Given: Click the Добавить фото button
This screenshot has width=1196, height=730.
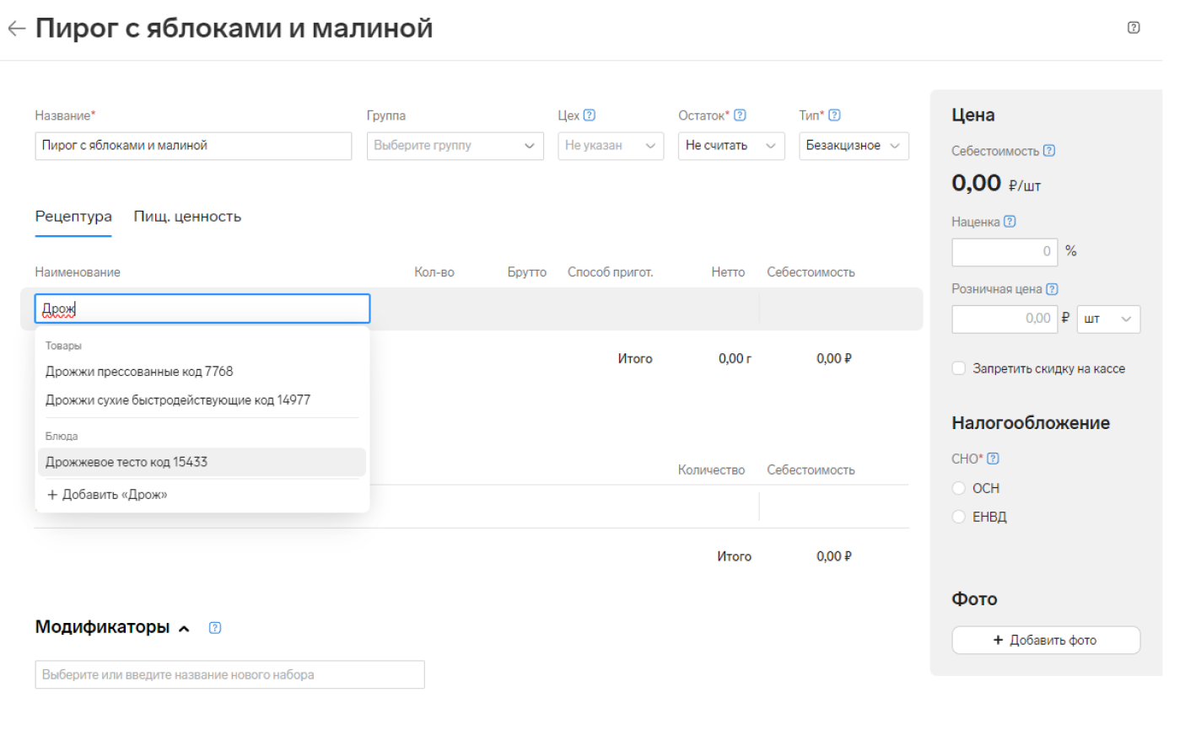Looking at the screenshot, I should (x=1046, y=640).
